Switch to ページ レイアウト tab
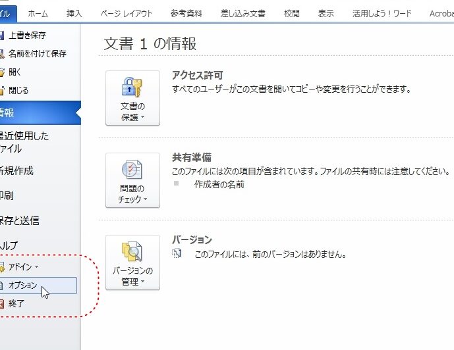This screenshot has width=454, height=350. [x=127, y=14]
